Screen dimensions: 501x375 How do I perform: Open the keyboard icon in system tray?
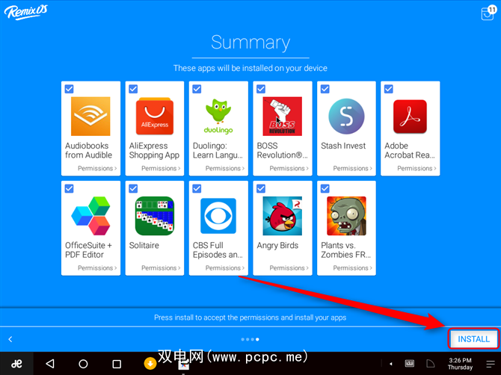click(x=409, y=363)
